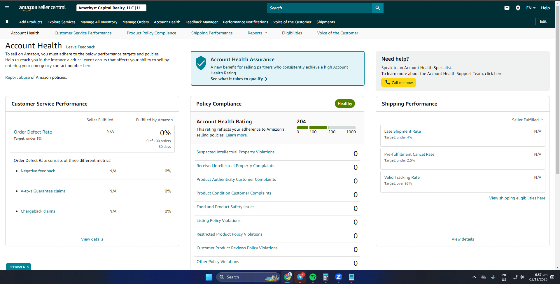Click the FEEDBACK tab label
Screen dimensions: 560x284
[x=17, y=267]
